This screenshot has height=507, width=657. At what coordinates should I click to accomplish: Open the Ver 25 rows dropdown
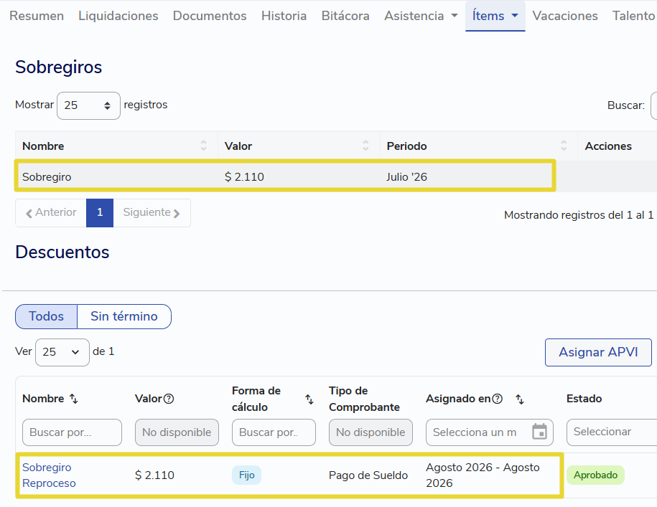[62, 352]
